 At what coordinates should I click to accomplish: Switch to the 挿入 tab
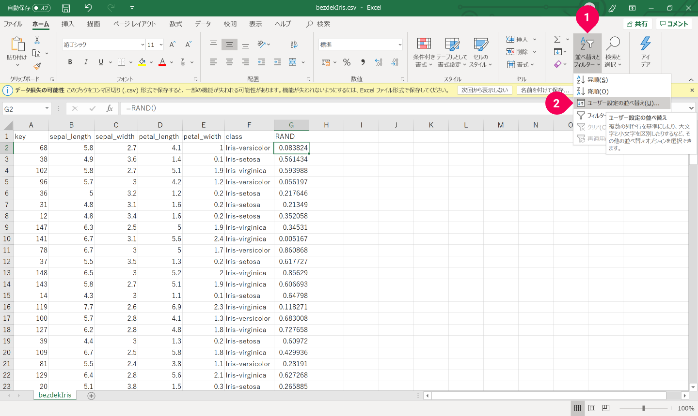pyautogui.click(x=68, y=24)
